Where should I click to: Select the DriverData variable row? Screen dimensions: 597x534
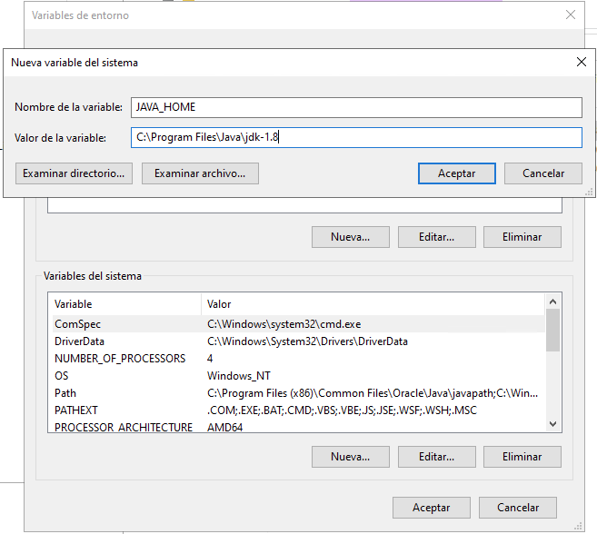(x=296, y=341)
